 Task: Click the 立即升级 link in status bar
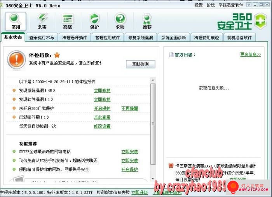[x=139, y=192]
